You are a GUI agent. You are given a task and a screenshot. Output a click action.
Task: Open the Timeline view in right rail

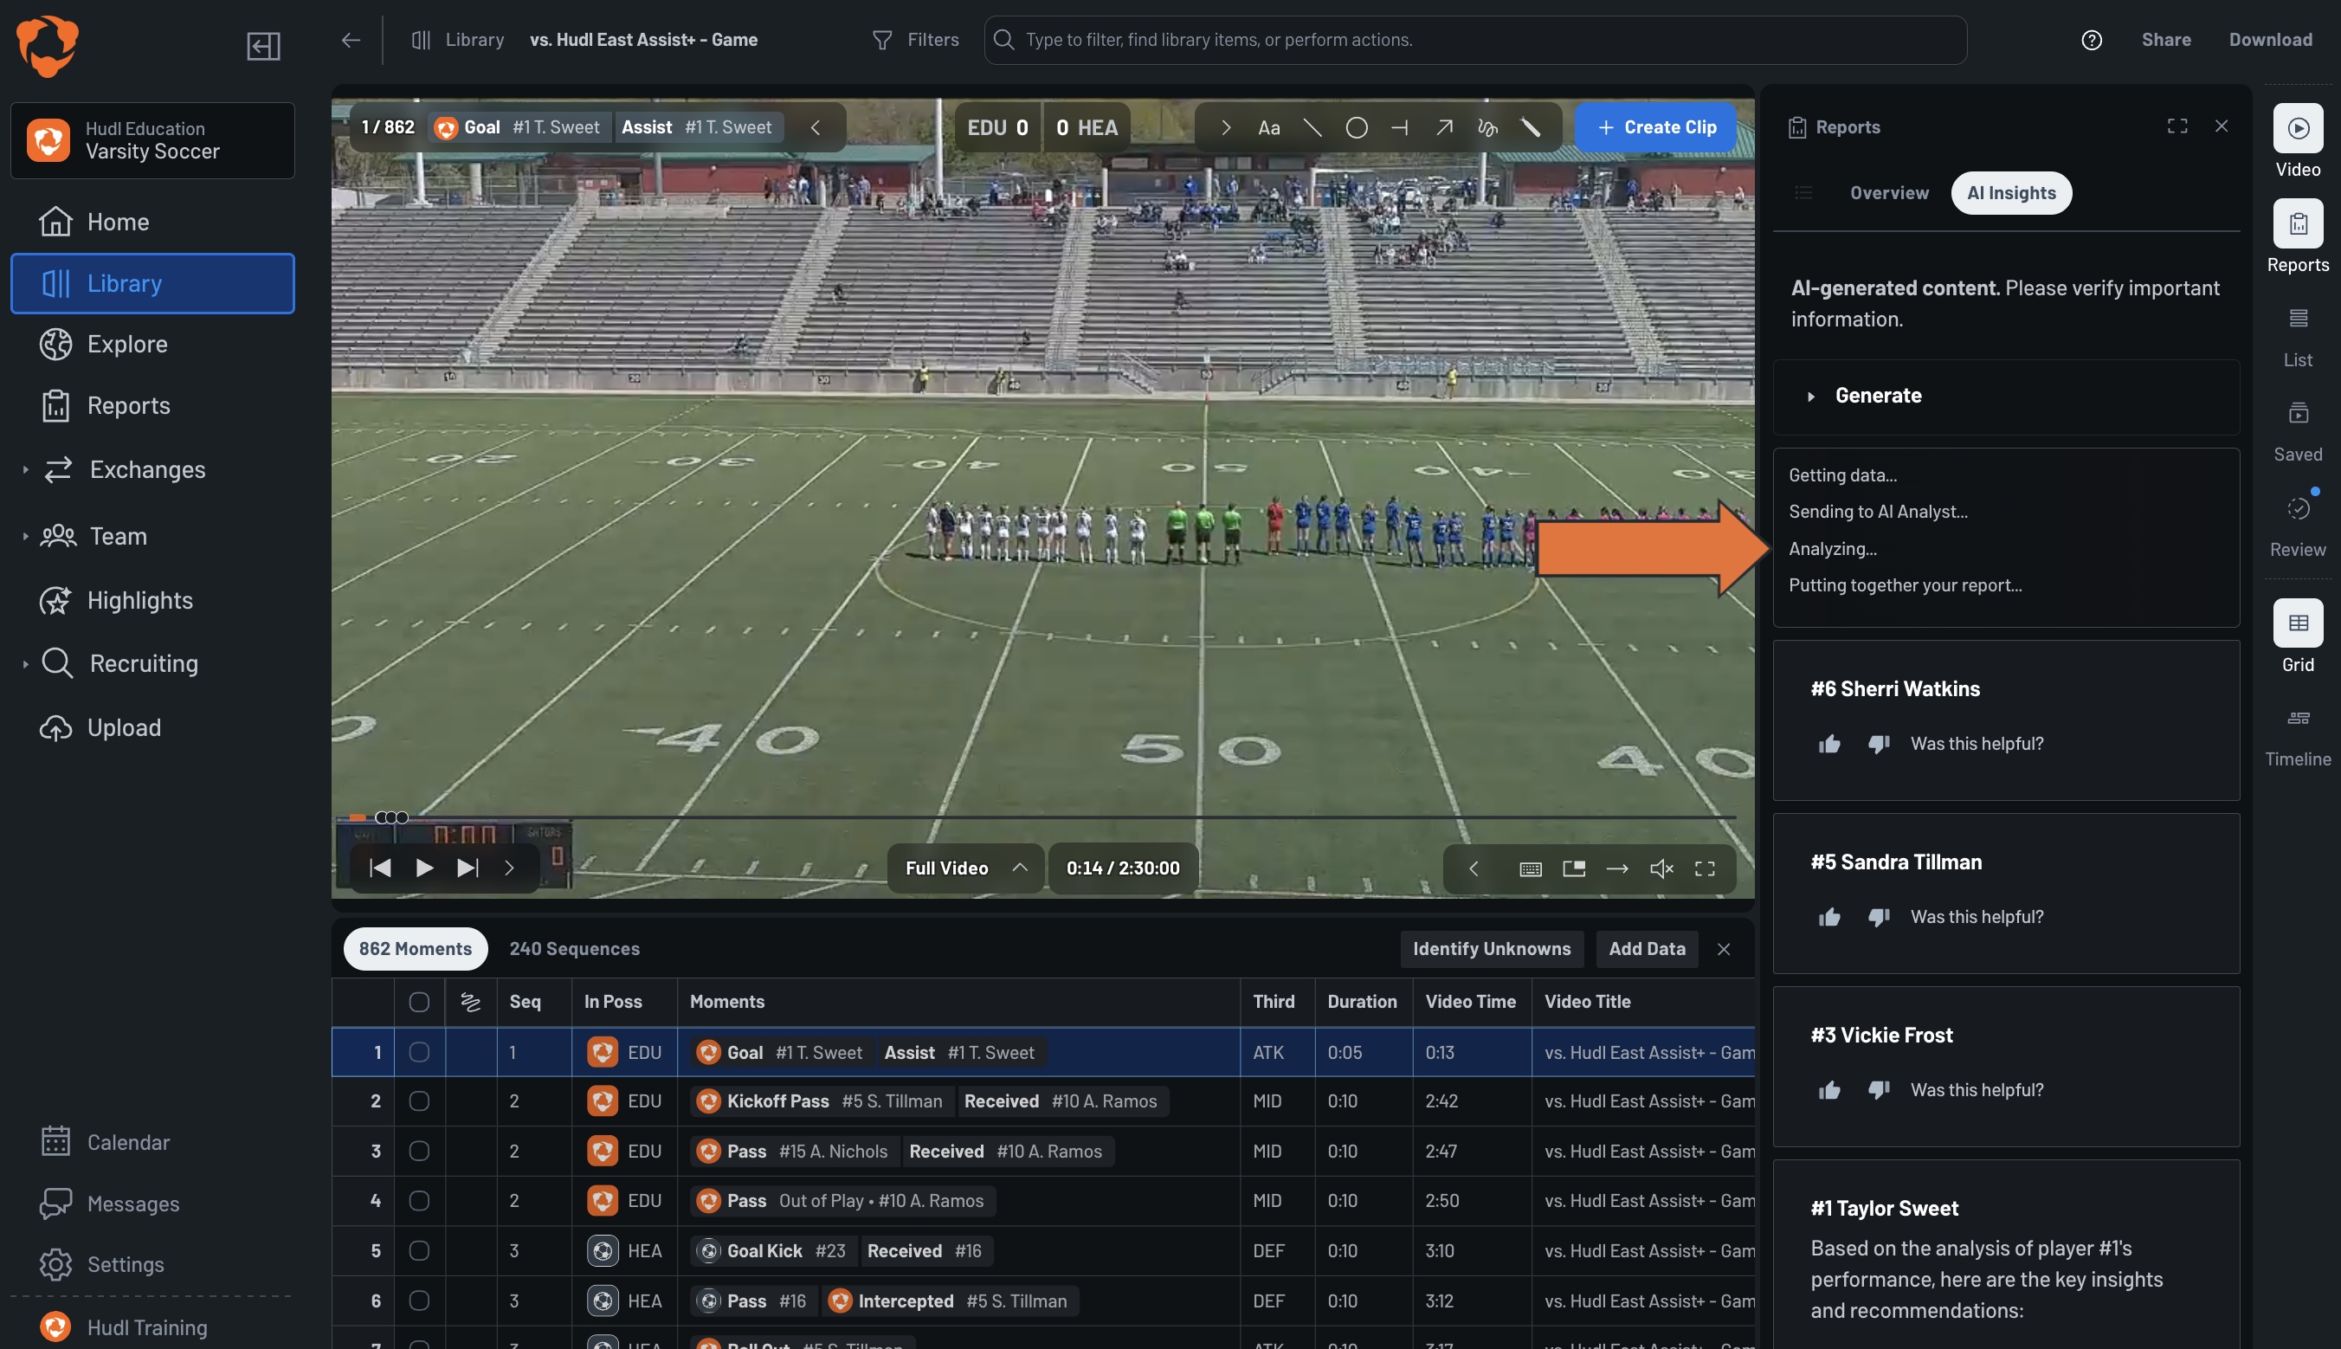(2298, 737)
